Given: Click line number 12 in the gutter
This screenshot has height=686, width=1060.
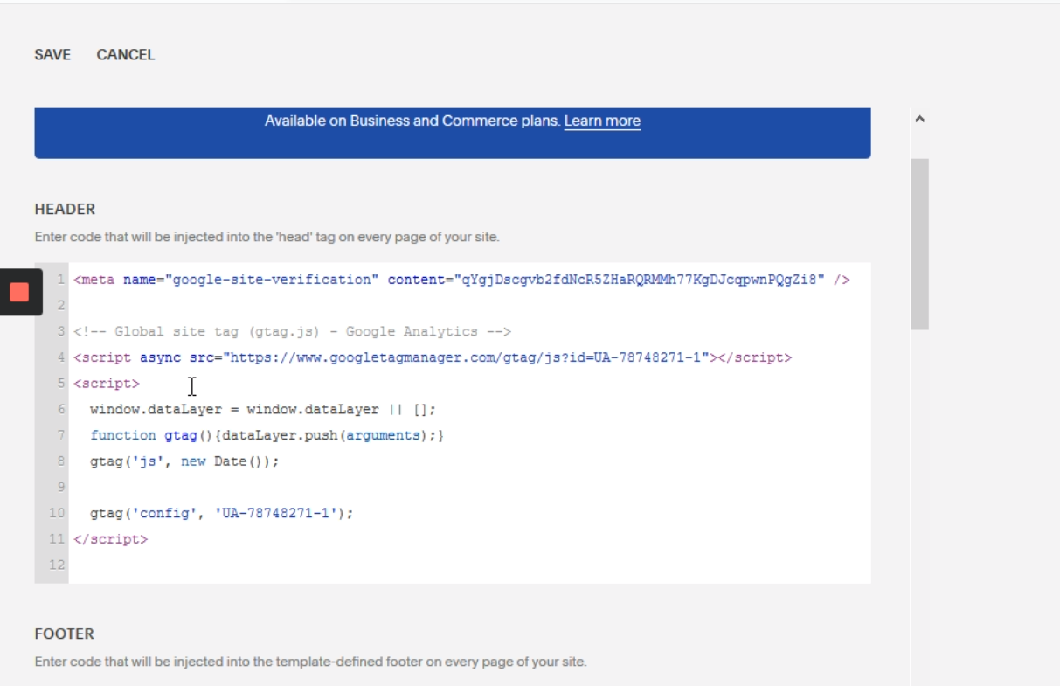Looking at the screenshot, I should click(58, 565).
